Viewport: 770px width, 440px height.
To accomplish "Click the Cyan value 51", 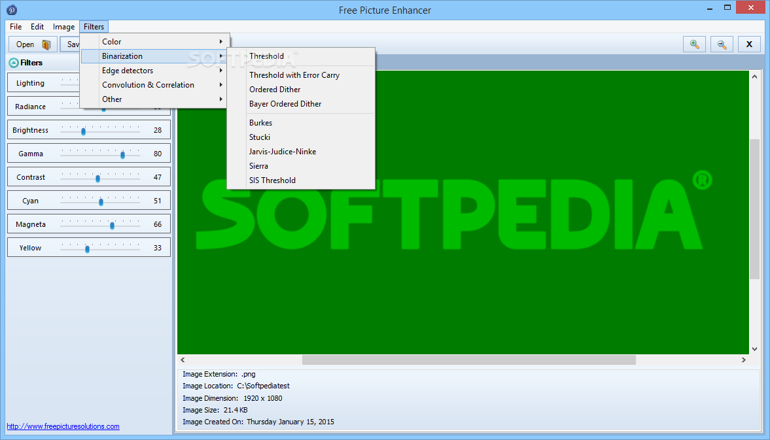I will pos(158,201).
